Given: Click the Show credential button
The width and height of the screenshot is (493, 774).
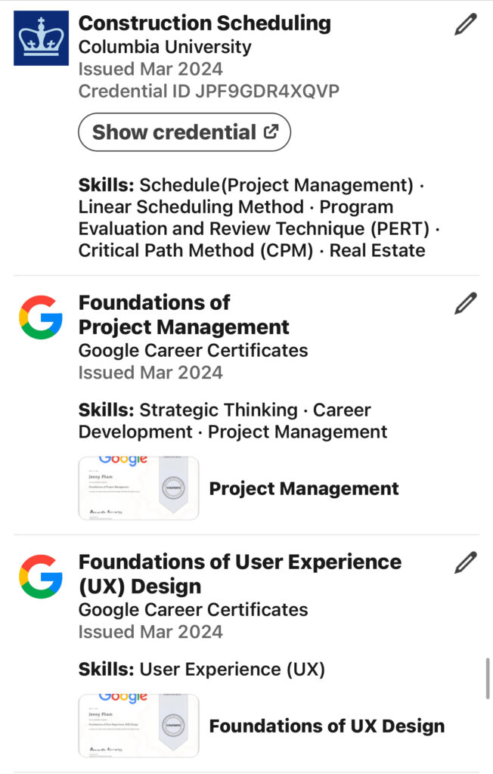Looking at the screenshot, I should (184, 132).
